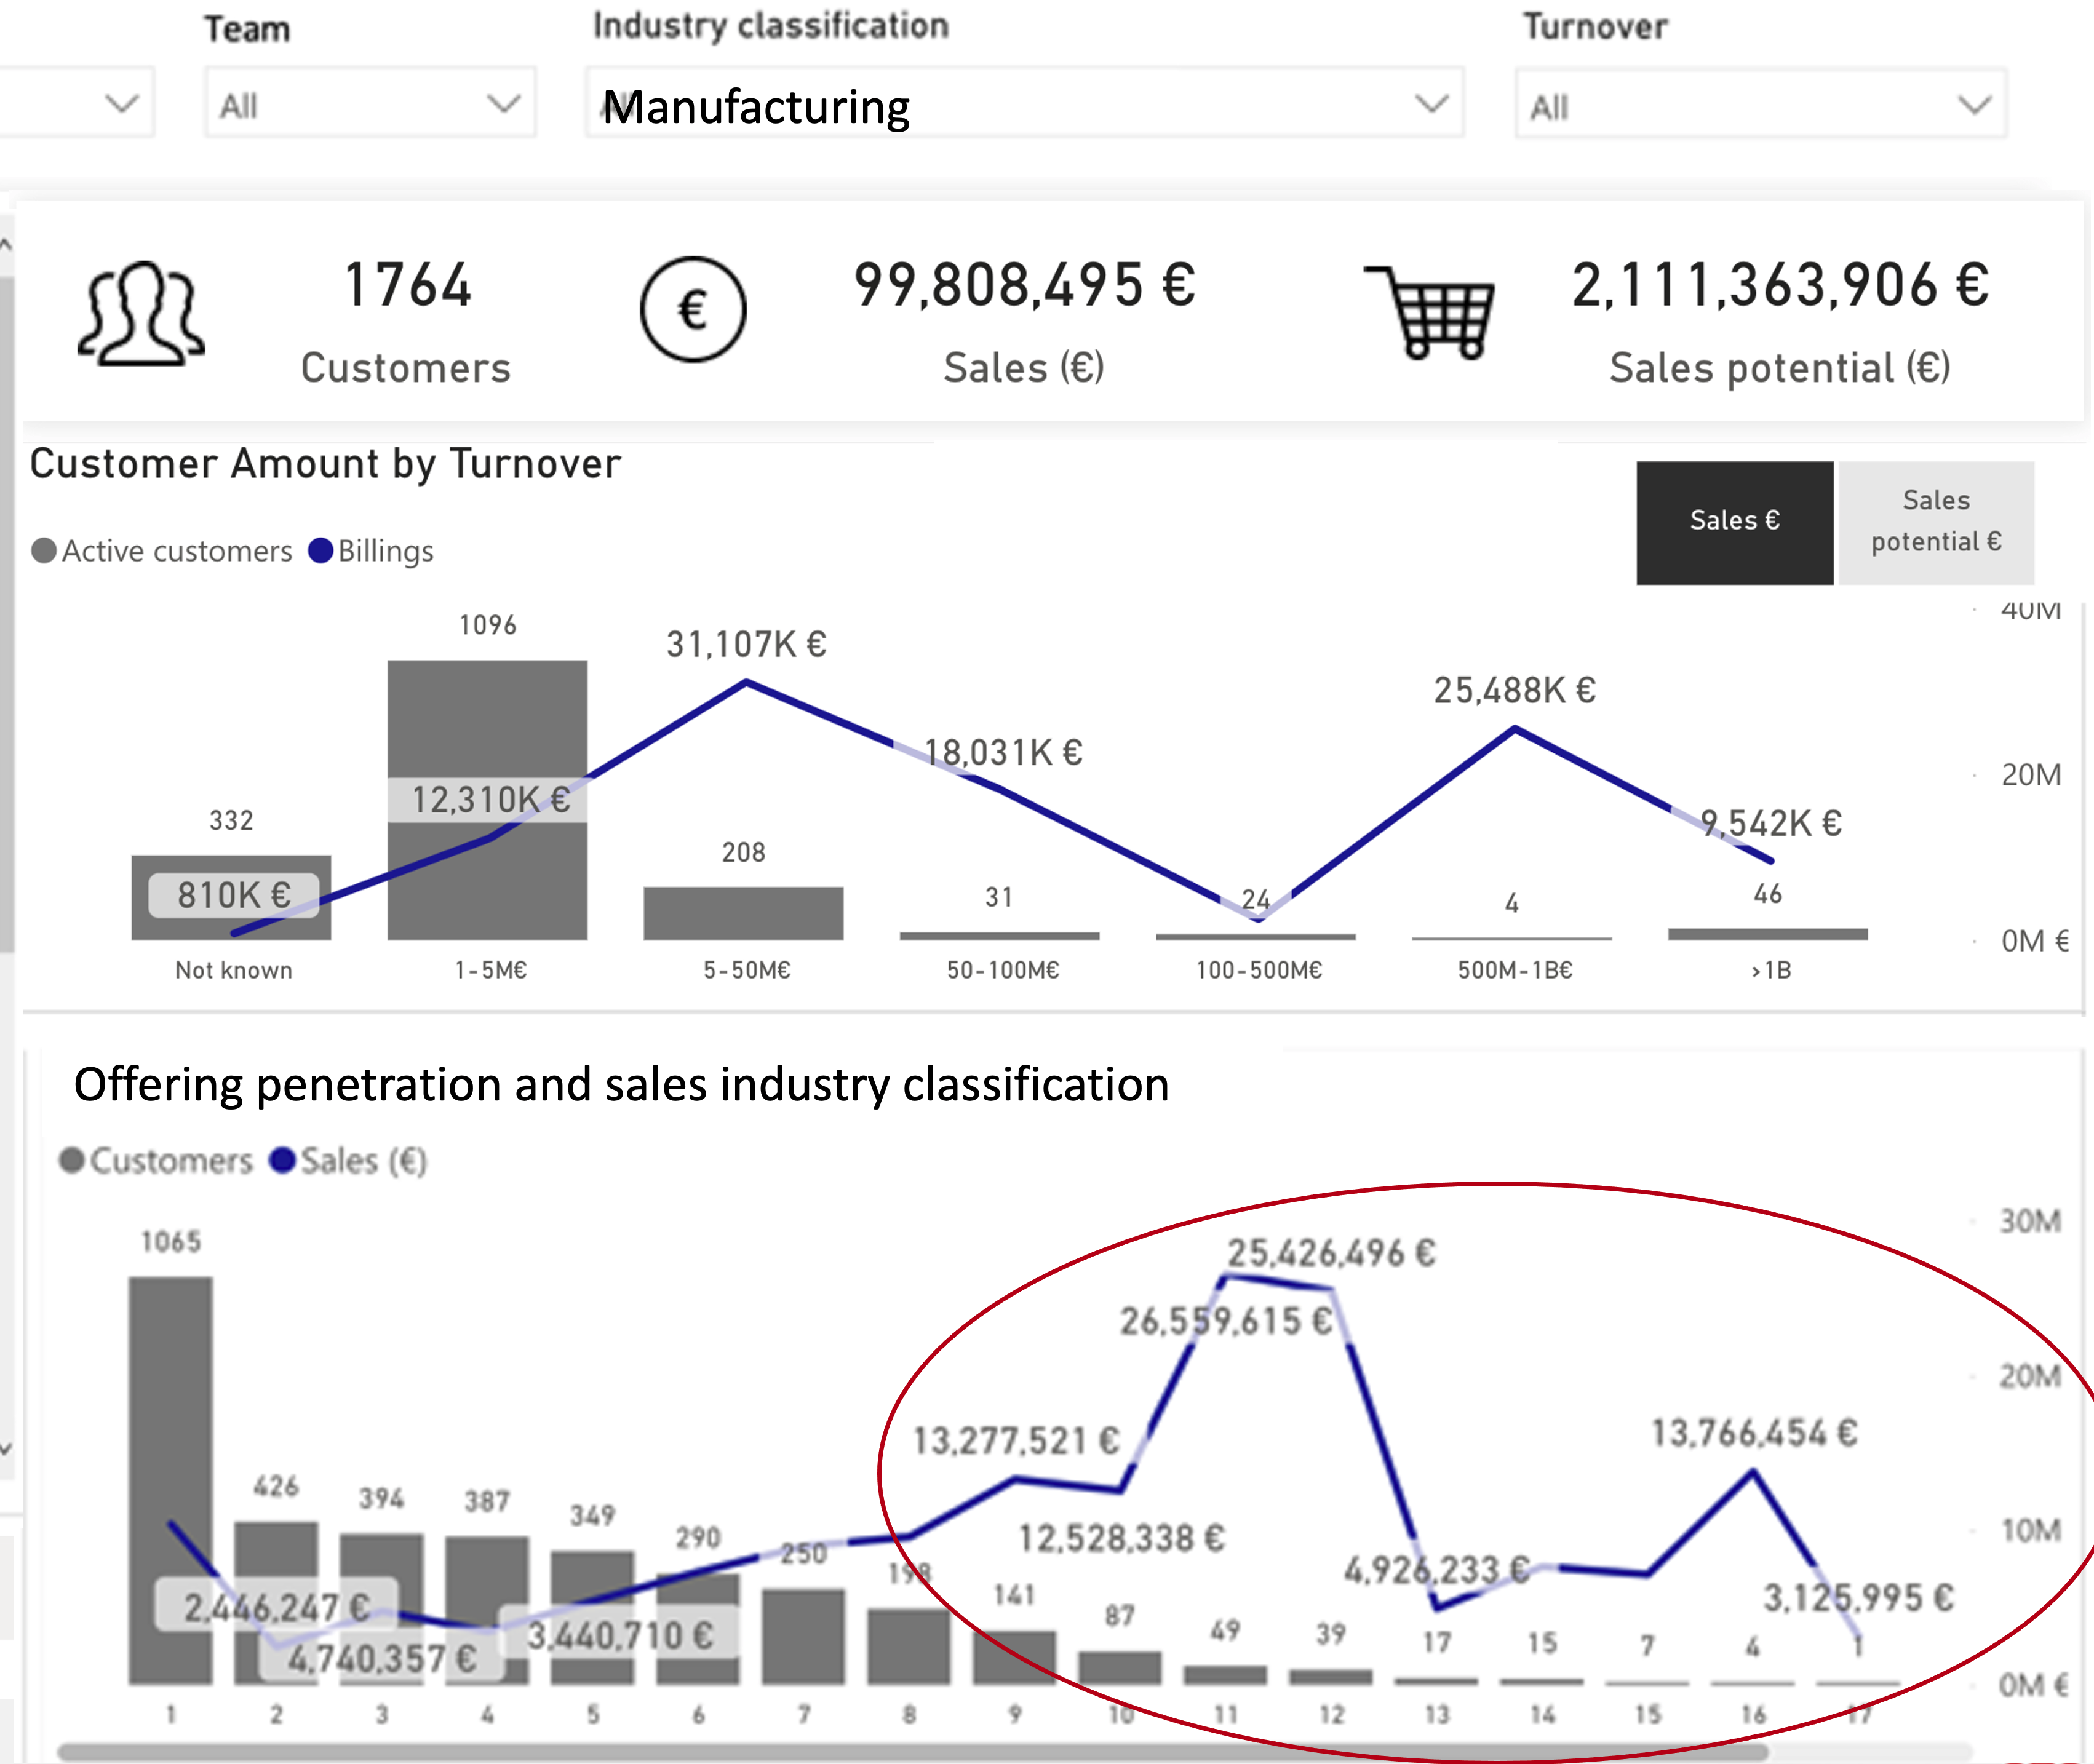Click the blue Billings legend dot
The width and height of the screenshot is (2094, 1764).
320,551
